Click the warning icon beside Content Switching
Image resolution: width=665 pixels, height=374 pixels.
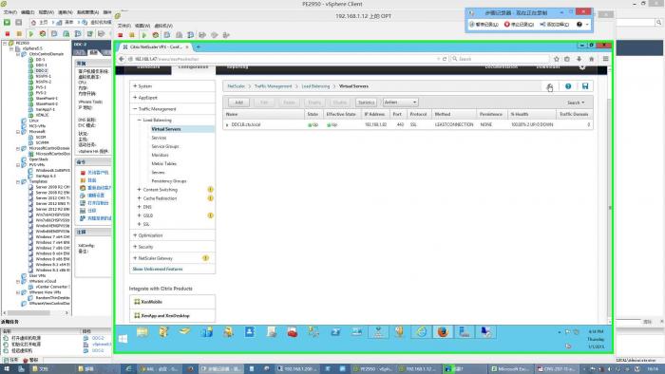coord(210,190)
